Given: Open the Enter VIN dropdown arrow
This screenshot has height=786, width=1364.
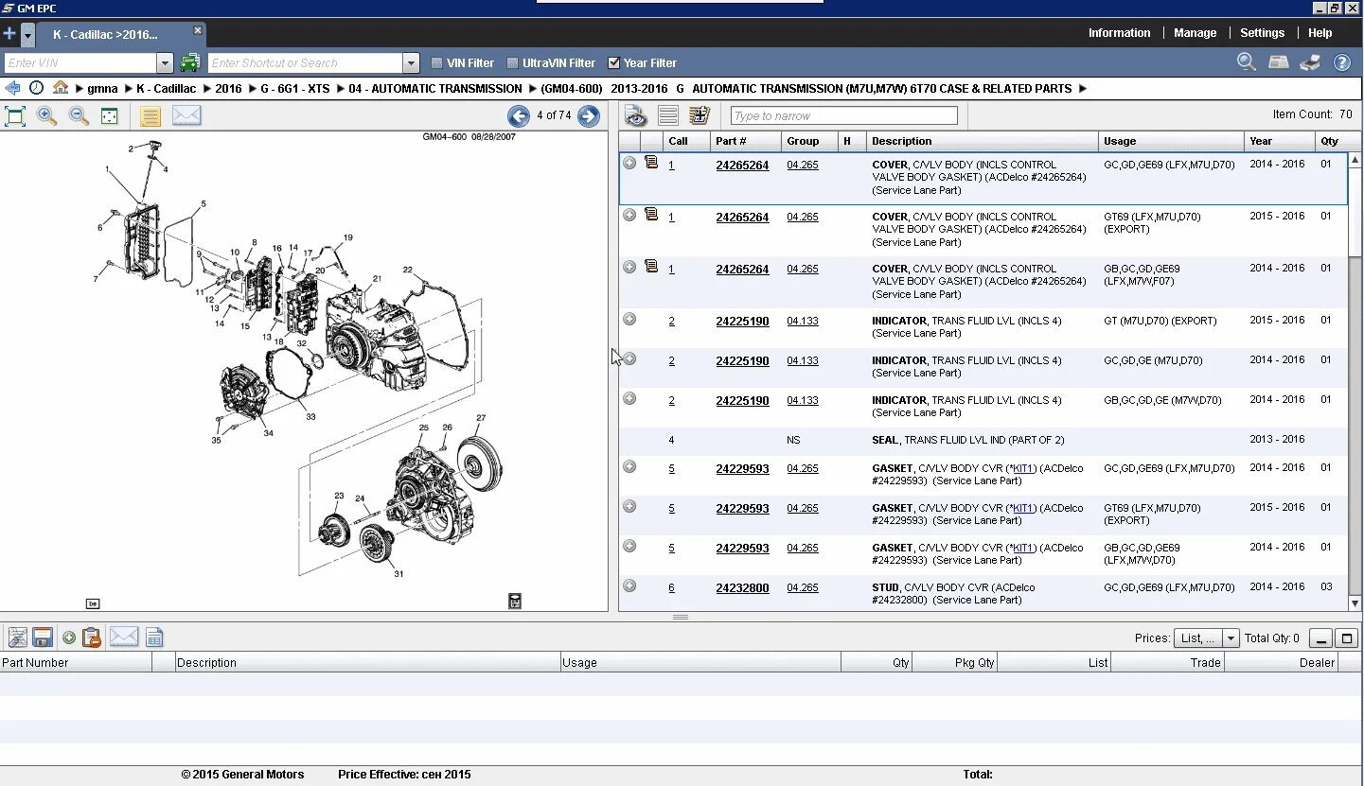Looking at the screenshot, I should pyautogui.click(x=165, y=63).
